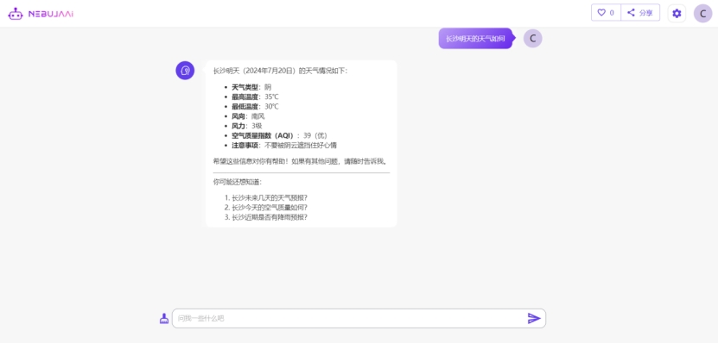Select suggested question 长沙未来几天的天气预报?

(x=270, y=197)
